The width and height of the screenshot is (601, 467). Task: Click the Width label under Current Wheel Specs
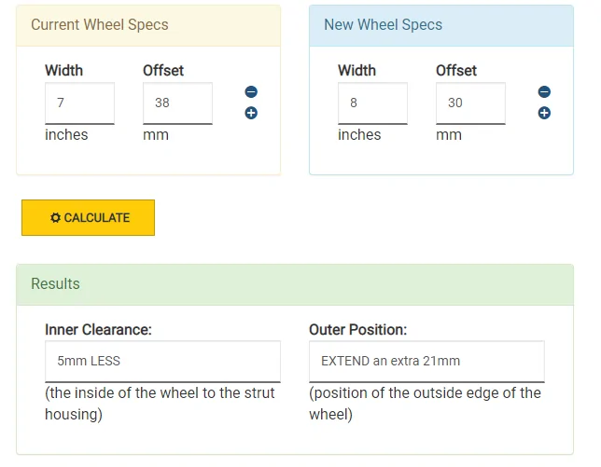63,71
